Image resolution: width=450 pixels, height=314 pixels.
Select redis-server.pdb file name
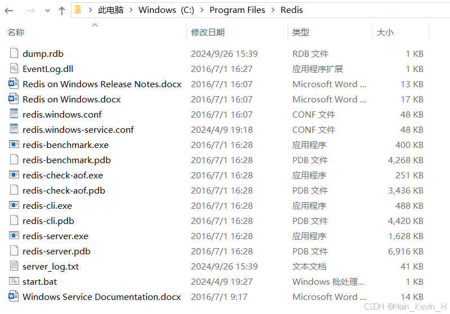pos(56,252)
